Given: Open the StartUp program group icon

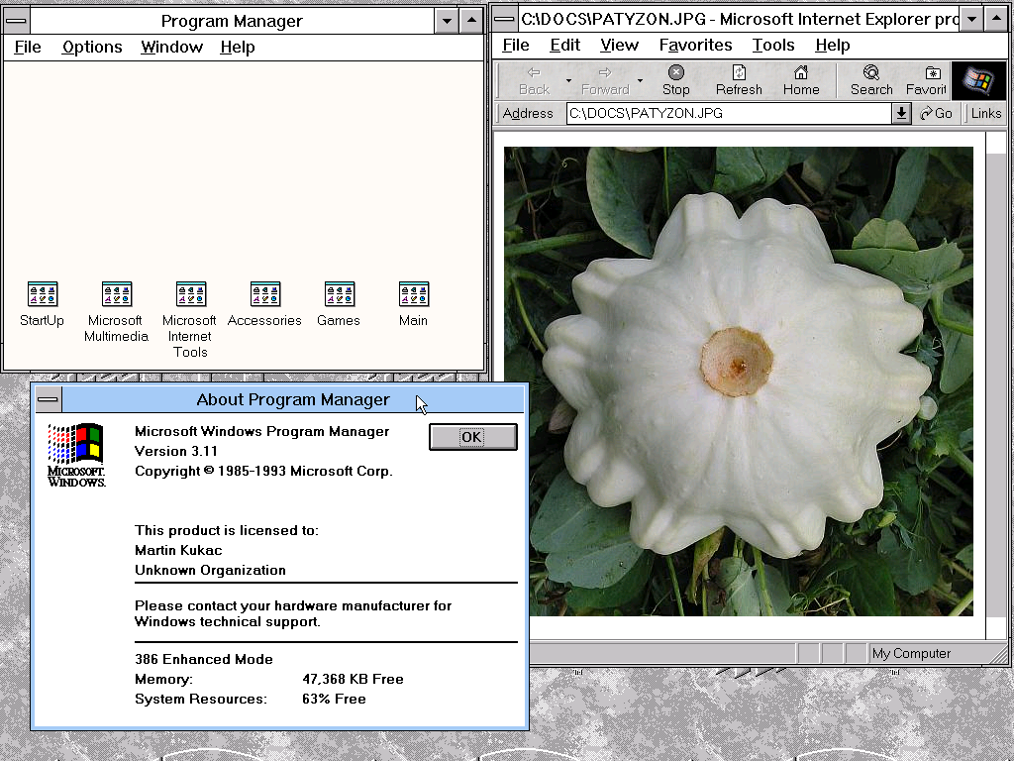Looking at the screenshot, I should click(x=42, y=295).
